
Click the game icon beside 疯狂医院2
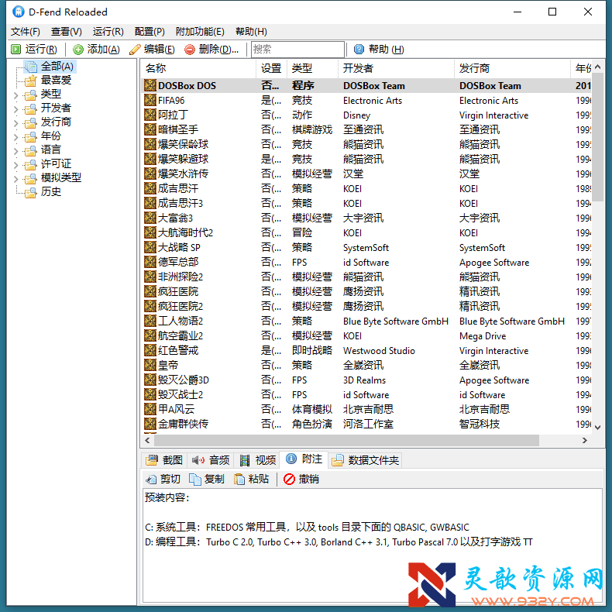(x=150, y=306)
